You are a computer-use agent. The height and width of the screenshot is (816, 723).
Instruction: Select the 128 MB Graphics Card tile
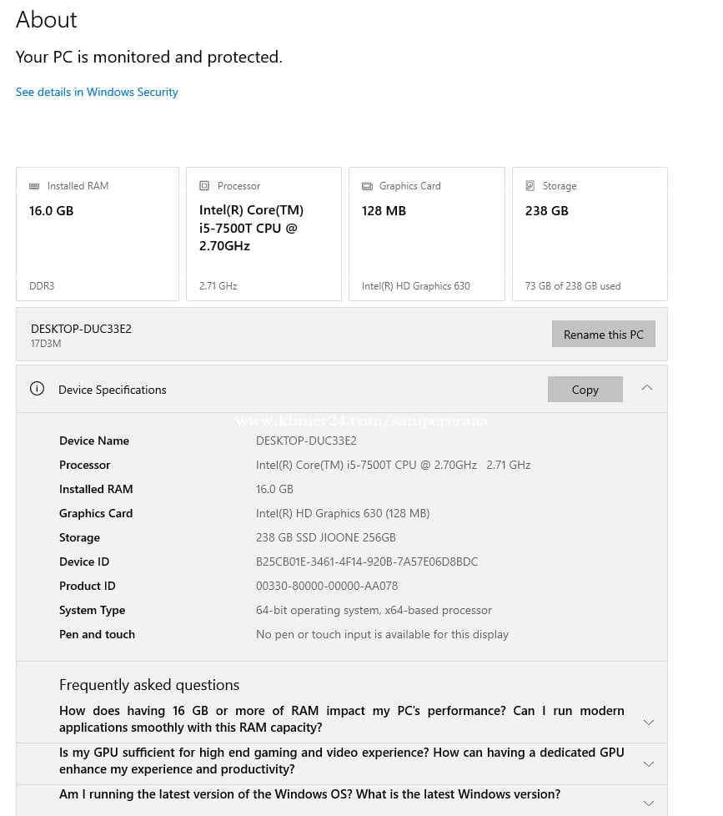click(x=426, y=234)
